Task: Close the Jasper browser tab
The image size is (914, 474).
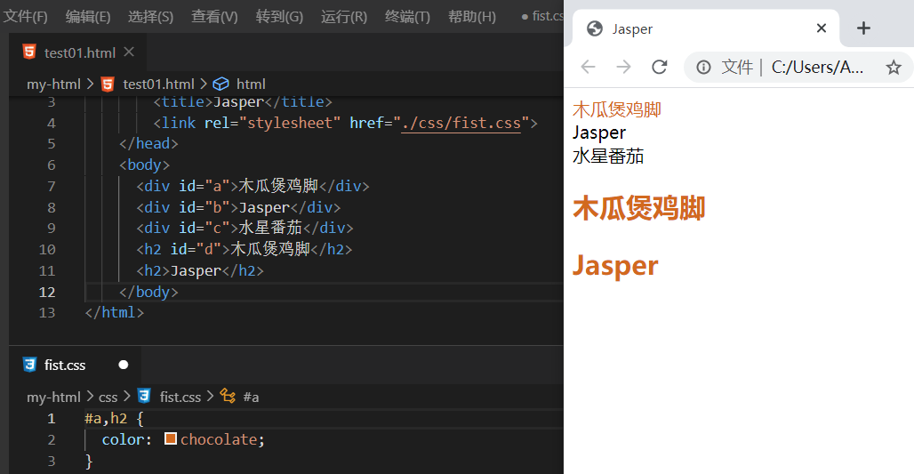Action: click(x=821, y=28)
